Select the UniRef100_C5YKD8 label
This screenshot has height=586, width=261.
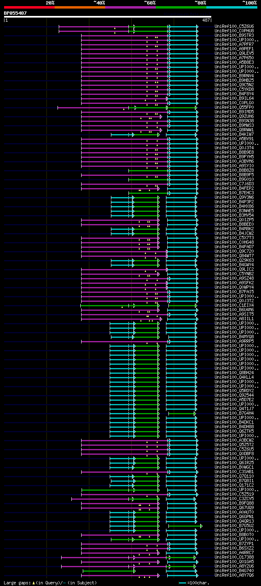click(234, 90)
